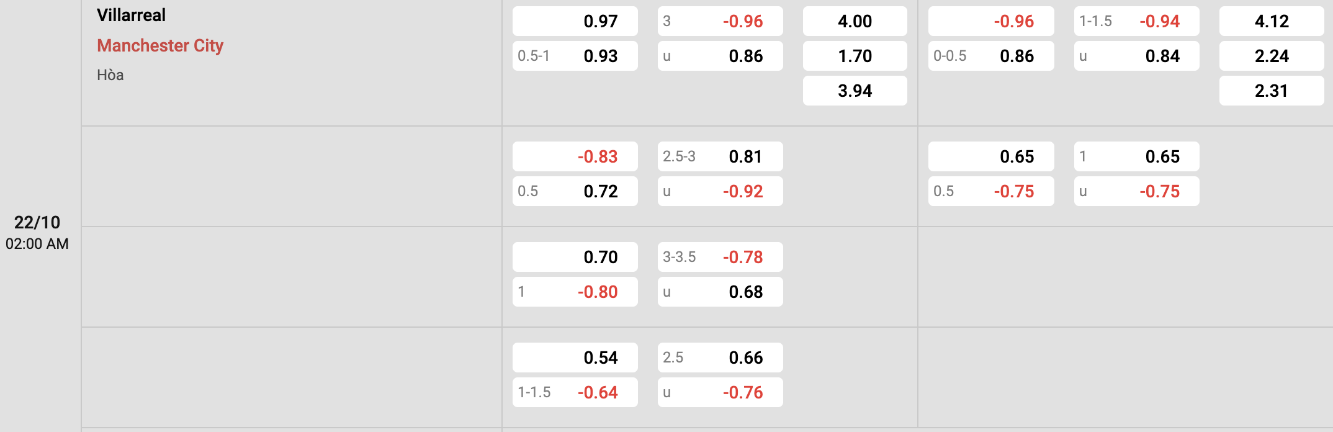Select over 3-3.5 odds -0.78
This screenshot has height=432, width=1333.
click(x=720, y=258)
